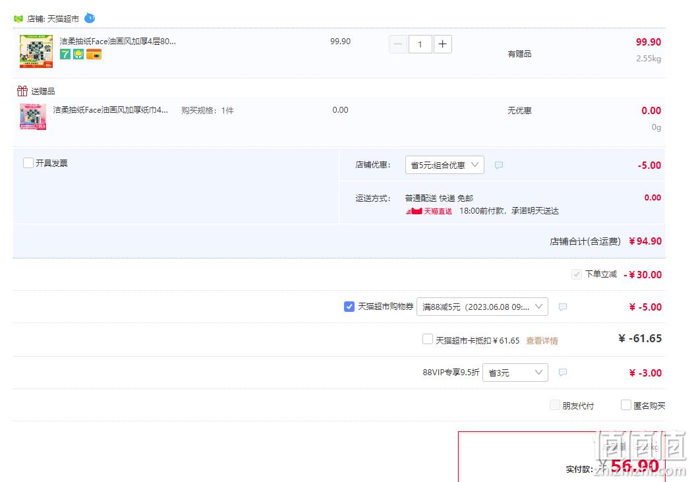Screen dimensions: 692x482
Task: Click the comment icon beside coupon dropdown
Action: pyautogui.click(x=563, y=307)
